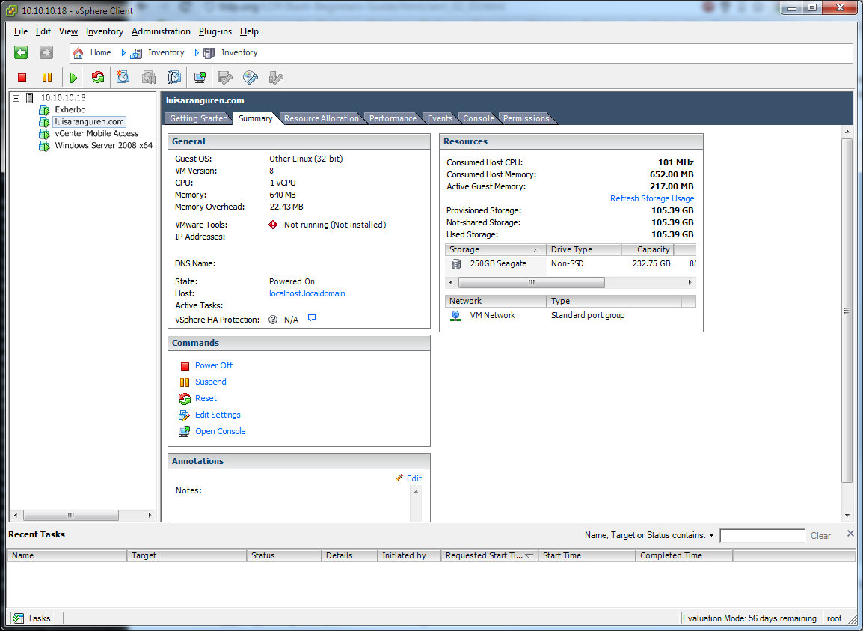
Task: Open the task filter dropdown arrow
Action: pyautogui.click(x=712, y=536)
